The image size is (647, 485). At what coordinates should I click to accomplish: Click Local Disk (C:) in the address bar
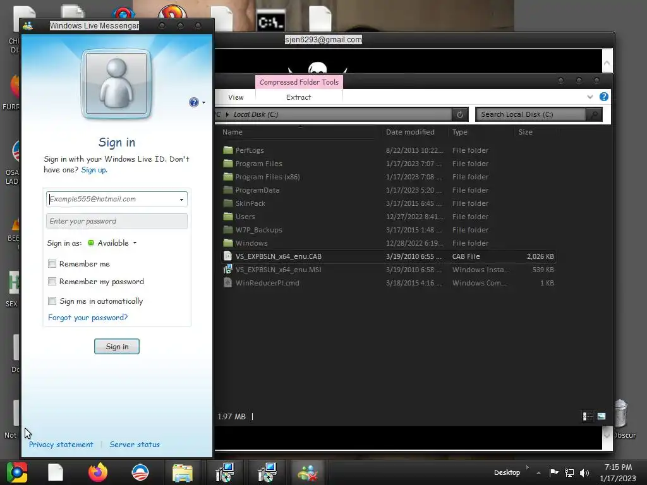tap(256, 114)
